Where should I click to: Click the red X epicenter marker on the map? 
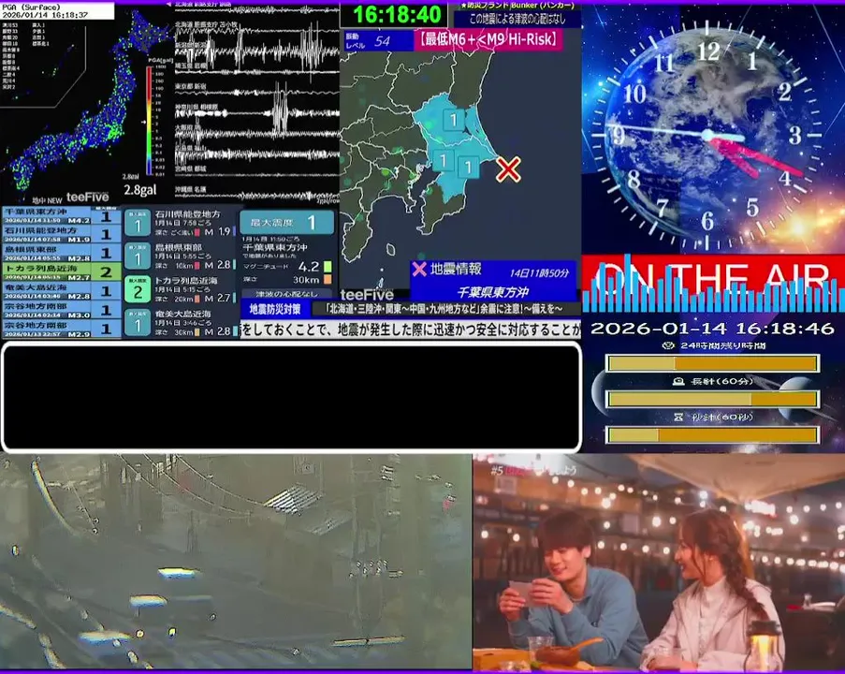coord(507,169)
